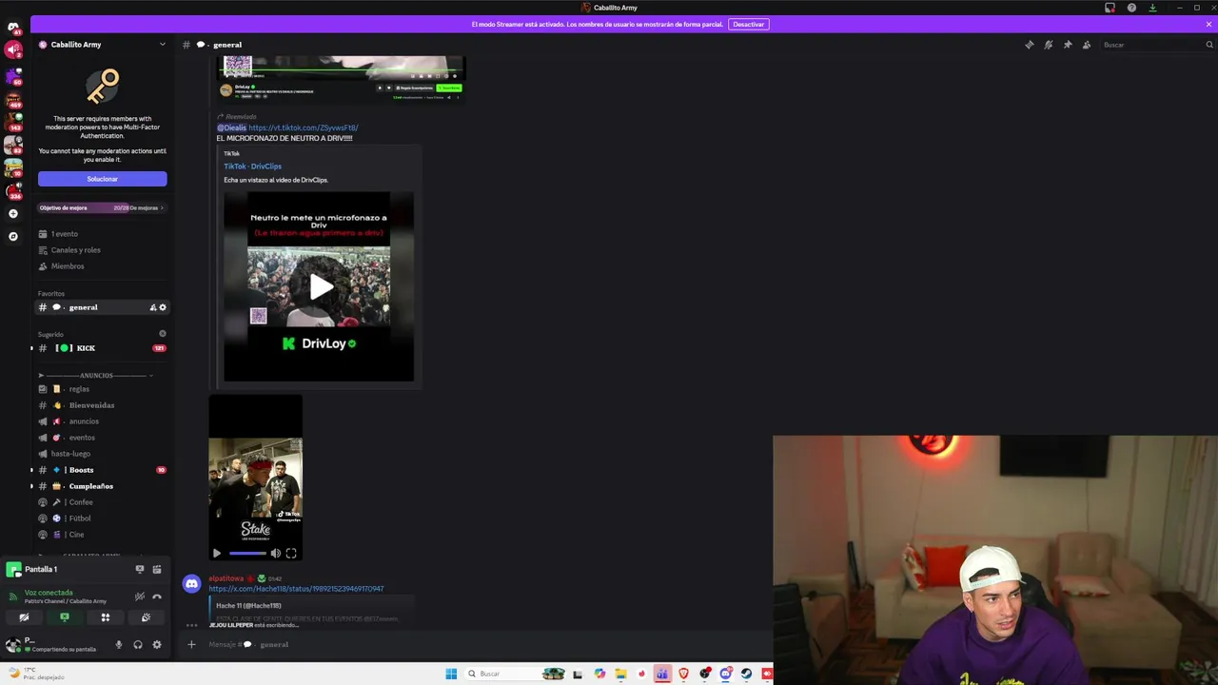Viewport: 1218px width, 685px height.
Task: Open the TikTok vt.tiktok.com link
Action: click(304, 127)
